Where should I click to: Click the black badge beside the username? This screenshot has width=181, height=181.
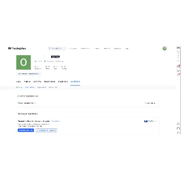pos(55,57)
